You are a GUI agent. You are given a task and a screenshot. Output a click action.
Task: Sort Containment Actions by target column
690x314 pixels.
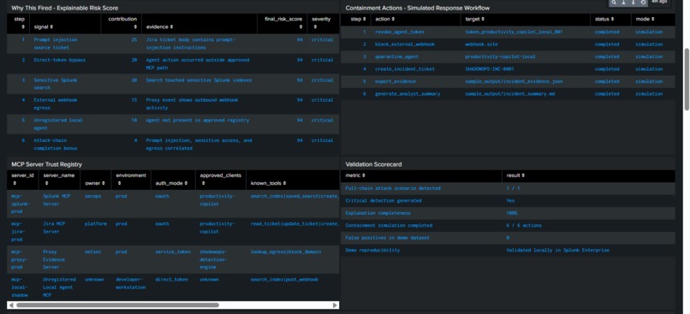tap(475, 20)
